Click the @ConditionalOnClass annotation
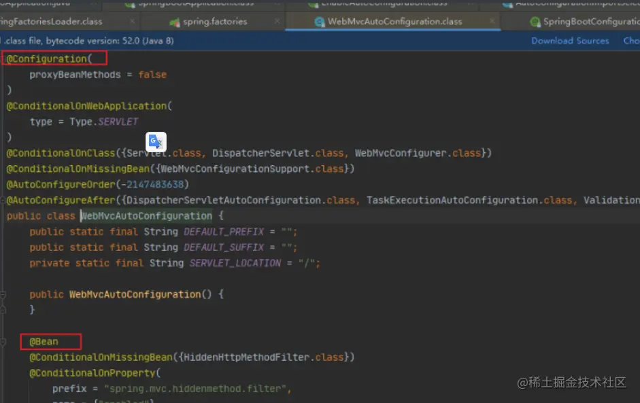Screen dimensions: 640x403 click(x=61, y=153)
